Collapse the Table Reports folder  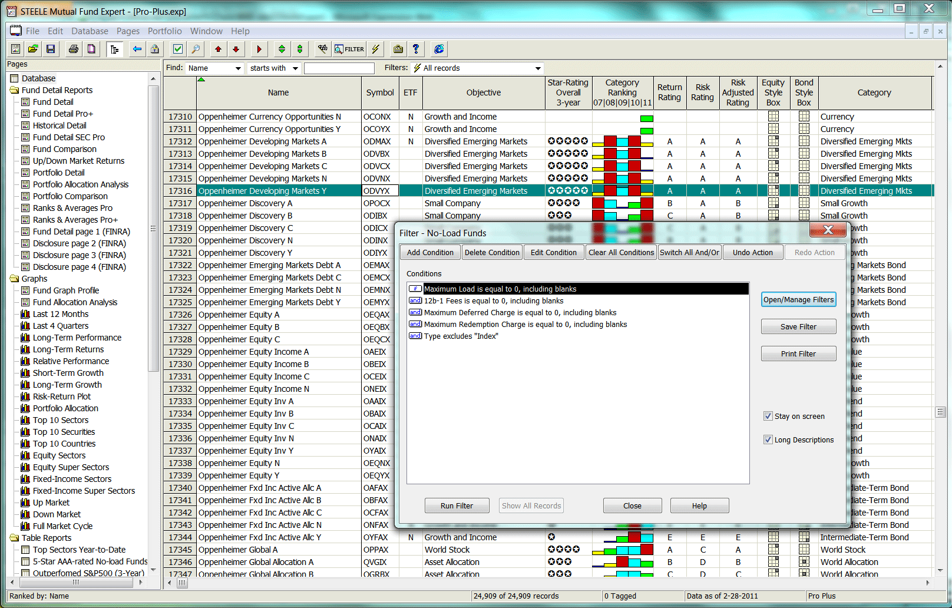click(x=15, y=538)
